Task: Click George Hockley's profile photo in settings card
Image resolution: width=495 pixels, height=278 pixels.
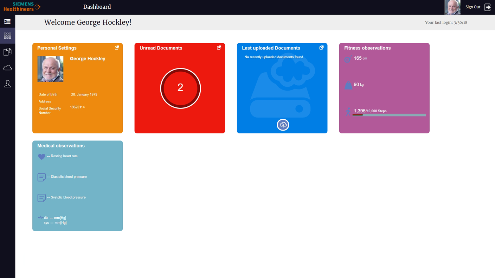Action: tap(51, 69)
